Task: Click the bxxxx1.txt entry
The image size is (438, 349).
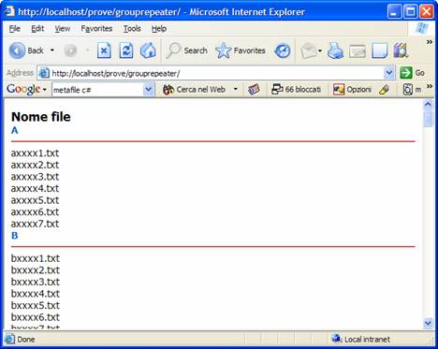Action: (36, 258)
